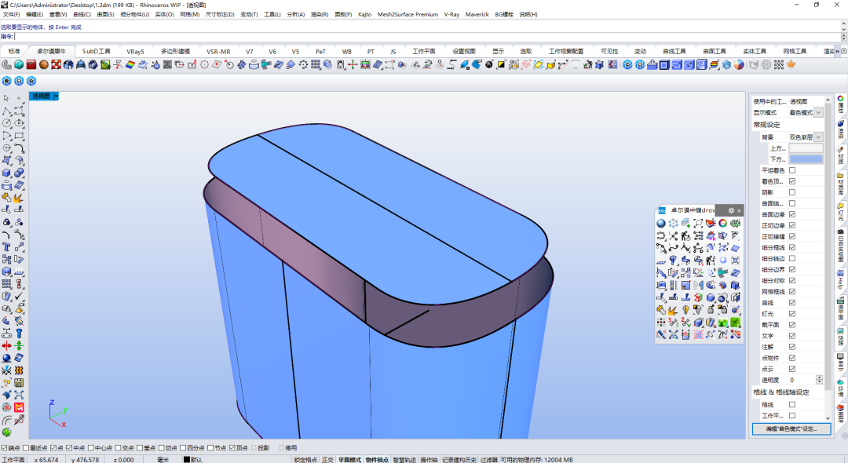Enable the 平坦着色 checkbox
This screenshot has height=463, width=848.
792,170
